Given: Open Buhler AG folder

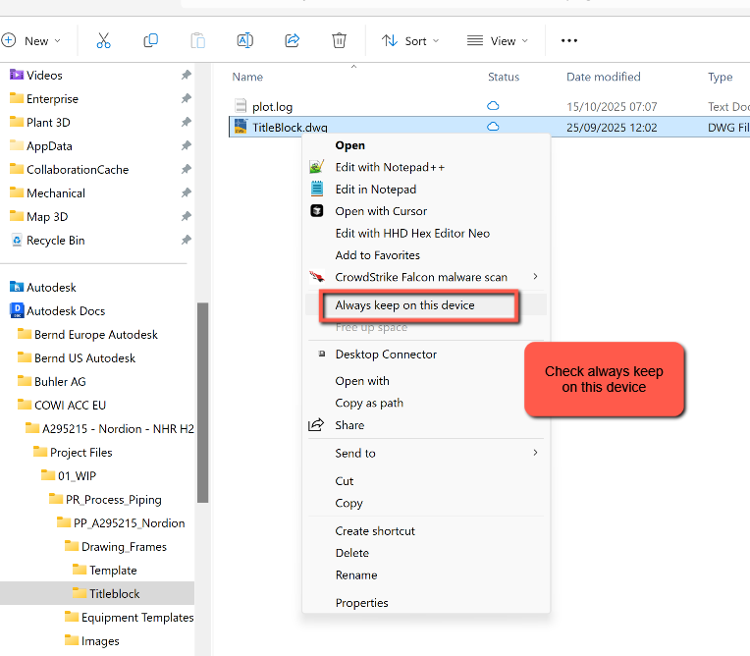Looking at the screenshot, I should coord(60,381).
